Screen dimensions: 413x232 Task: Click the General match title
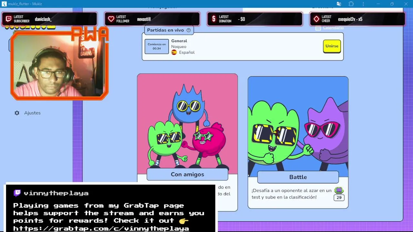pos(179,41)
